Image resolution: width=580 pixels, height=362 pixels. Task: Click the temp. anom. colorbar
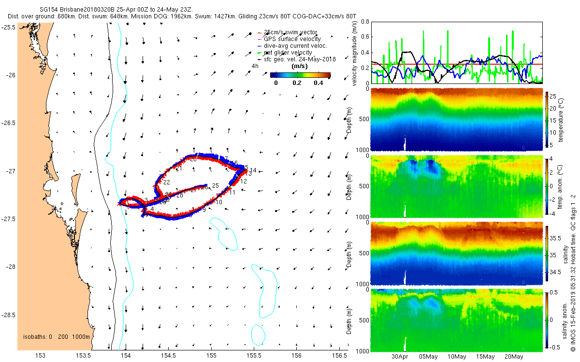point(548,186)
